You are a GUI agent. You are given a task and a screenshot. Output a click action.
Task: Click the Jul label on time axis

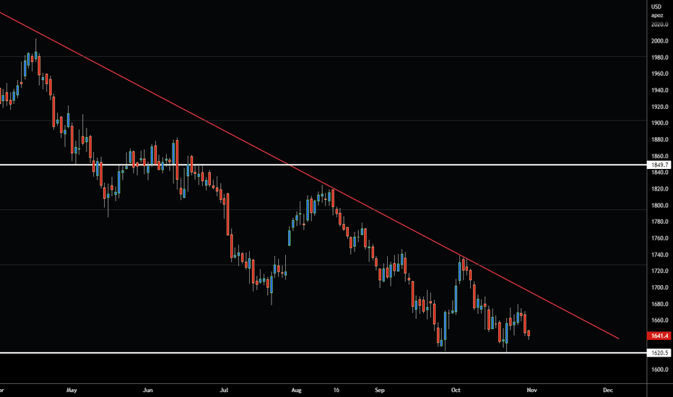tap(224, 390)
